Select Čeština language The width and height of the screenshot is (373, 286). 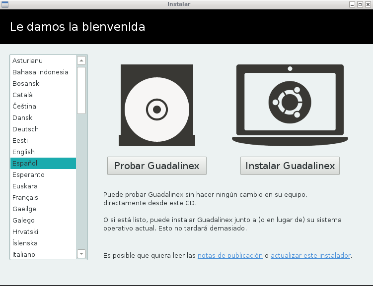pyautogui.click(x=43, y=107)
